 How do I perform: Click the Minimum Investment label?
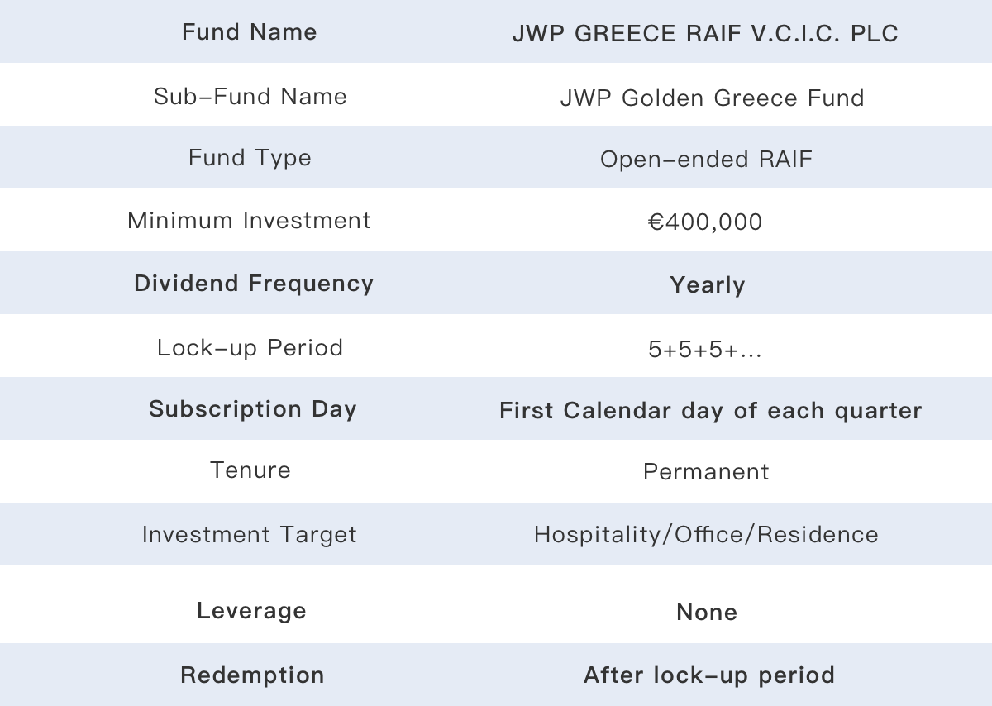pyautogui.click(x=250, y=221)
